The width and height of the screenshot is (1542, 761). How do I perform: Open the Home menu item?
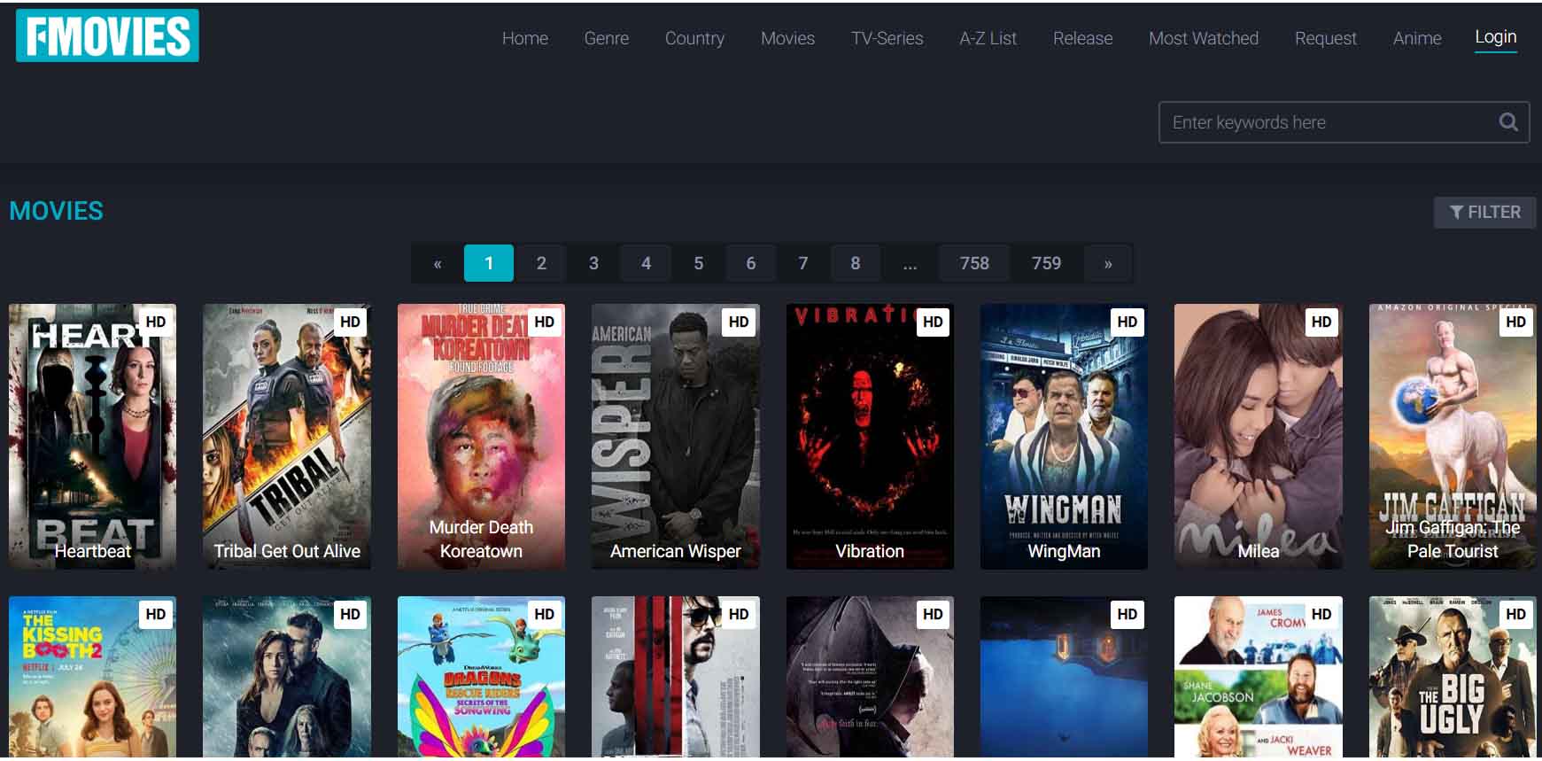click(525, 38)
